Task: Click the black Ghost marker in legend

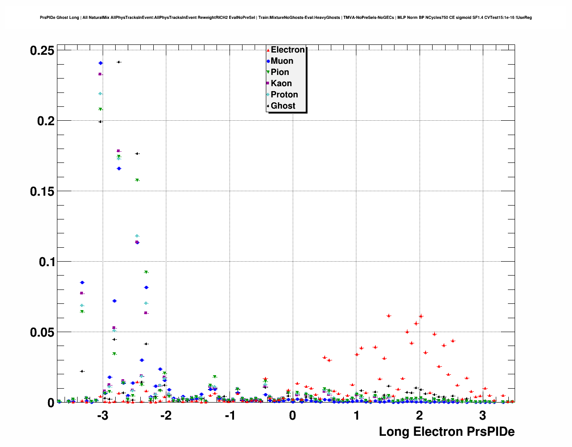Action: 268,106
